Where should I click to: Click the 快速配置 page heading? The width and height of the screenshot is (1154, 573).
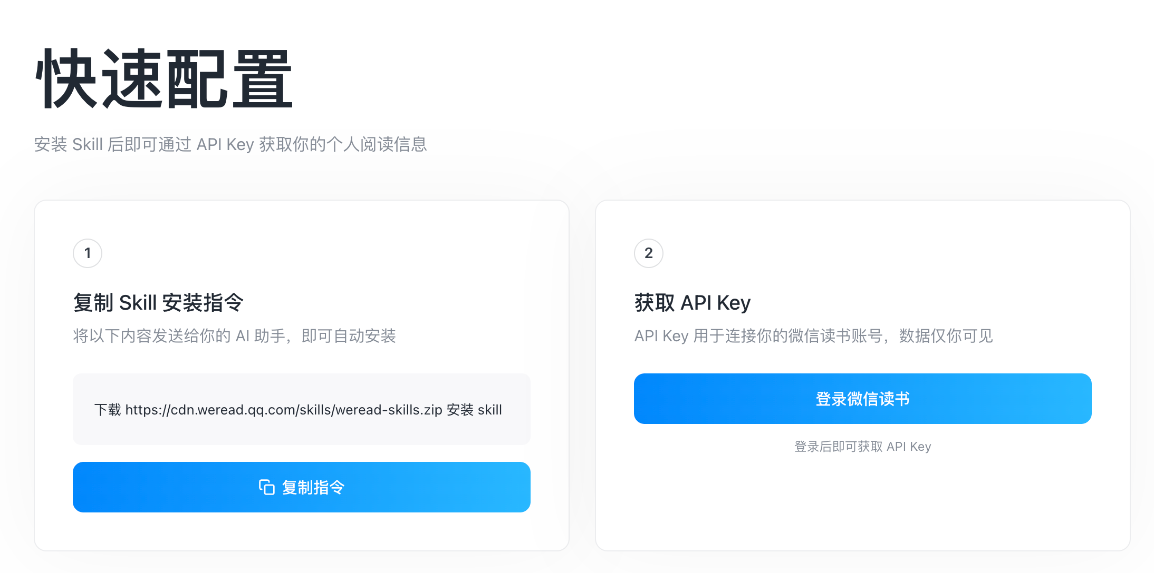pyautogui.click(x=164, y=78)
